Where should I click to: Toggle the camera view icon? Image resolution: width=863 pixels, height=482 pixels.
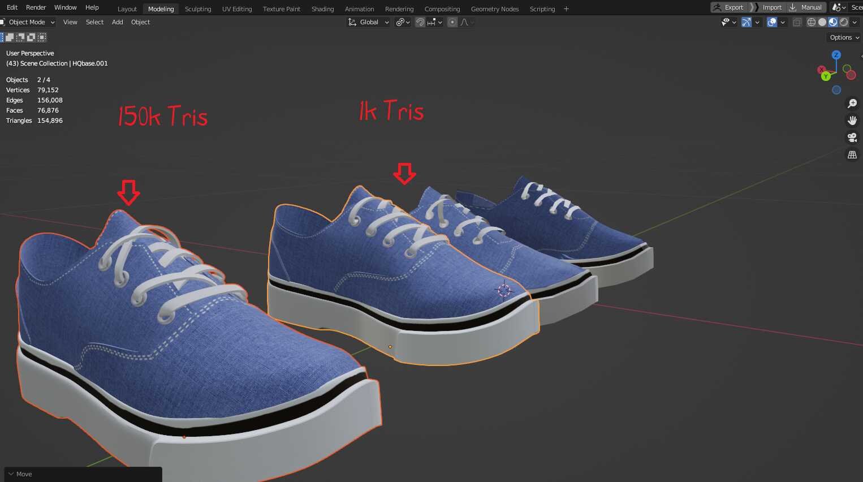coord(852,137)
